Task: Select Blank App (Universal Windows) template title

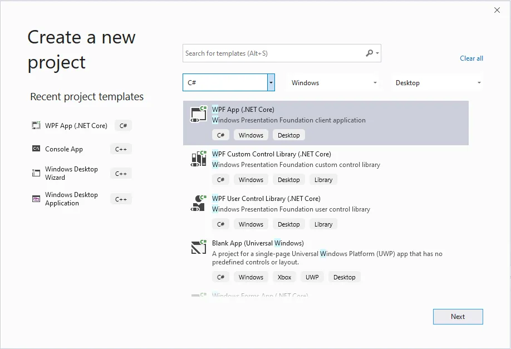Action: coord(258,243)
